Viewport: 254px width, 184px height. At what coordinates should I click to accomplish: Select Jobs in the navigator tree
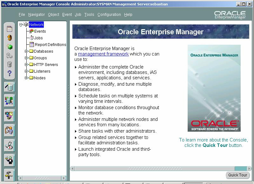(x=38, y=38)
